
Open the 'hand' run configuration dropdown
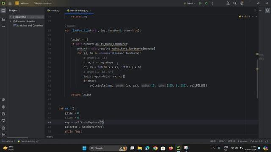click(x=190, y=3)
